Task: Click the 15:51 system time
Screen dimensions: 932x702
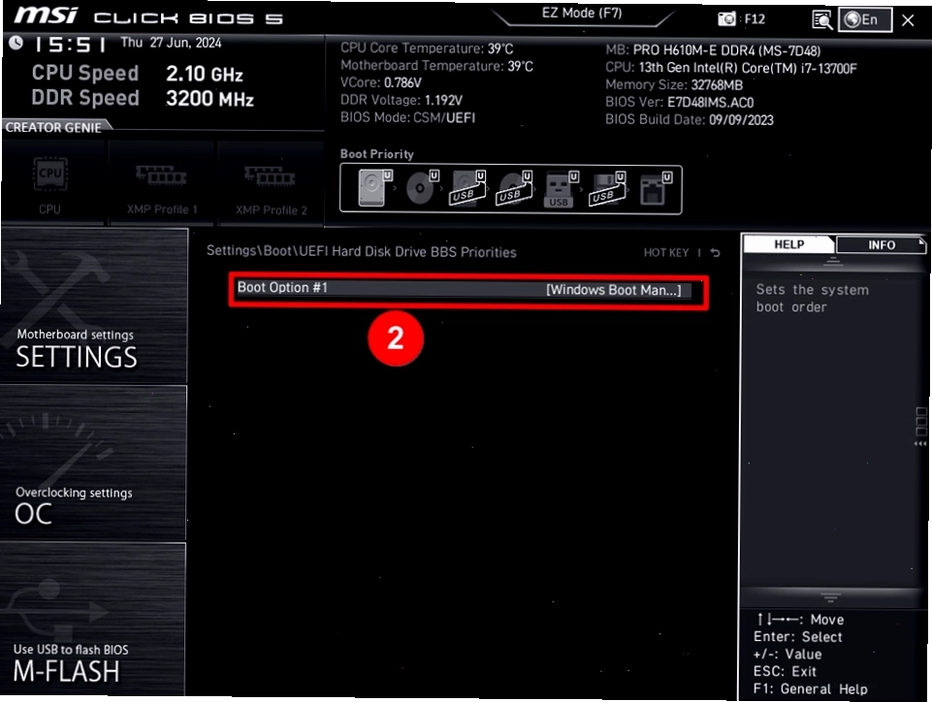Action: pos(70,45)
